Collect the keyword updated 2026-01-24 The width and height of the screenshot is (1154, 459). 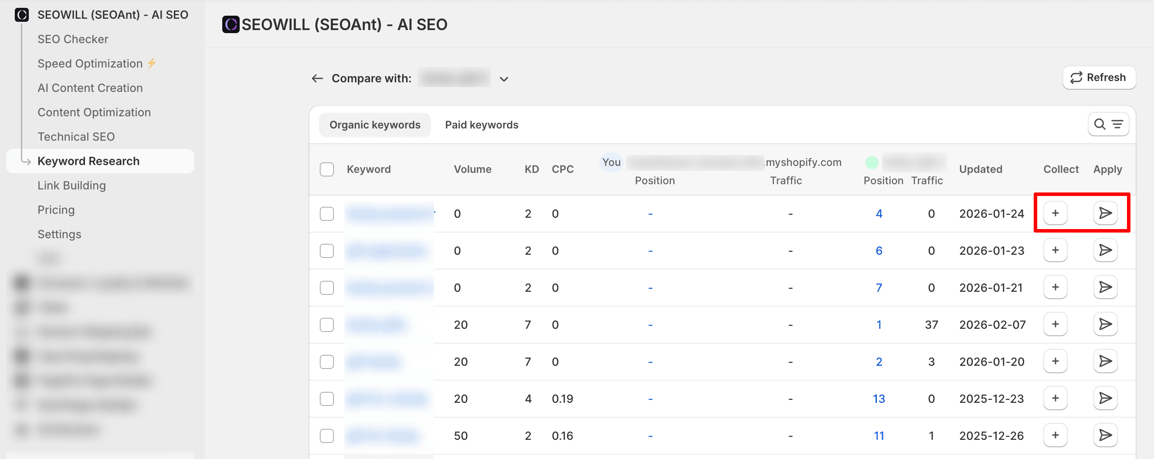pyautogui.click(x=1055, y=213)
